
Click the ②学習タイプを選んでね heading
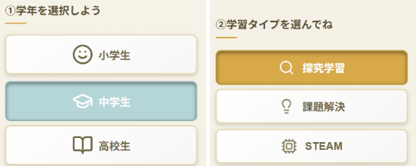[x=274, y=24]
